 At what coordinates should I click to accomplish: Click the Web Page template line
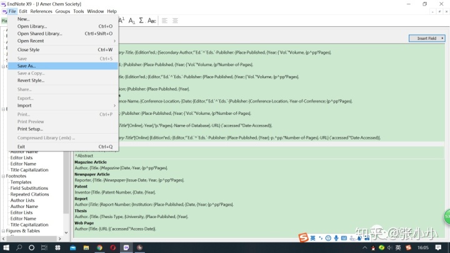tap(116, 229)
